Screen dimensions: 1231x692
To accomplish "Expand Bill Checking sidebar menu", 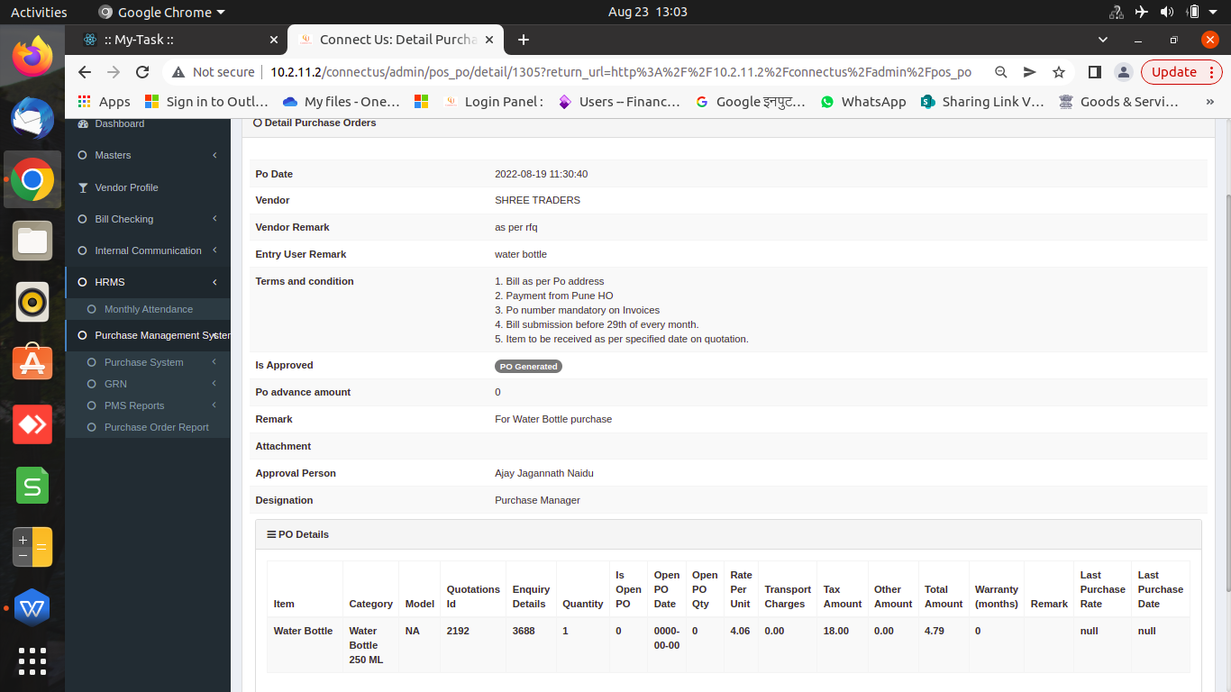I will 148,219.
